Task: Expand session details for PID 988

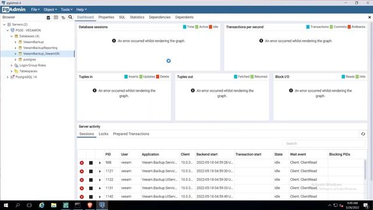Action: [x=100, y=163]
